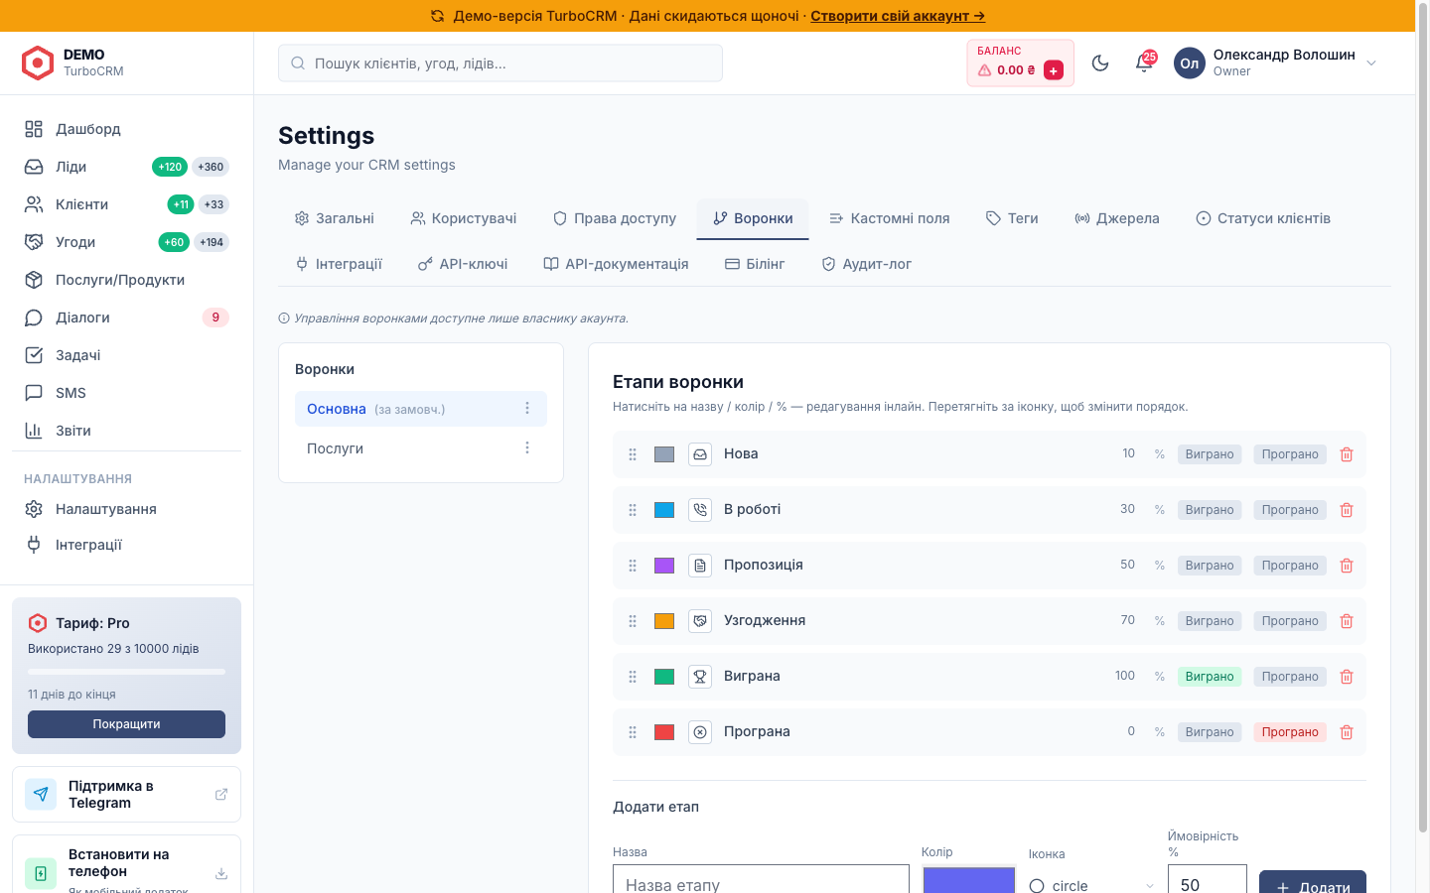Viewport: 1430px width, 893px height.
Task: Edit the 70 percent probability of Узгодження
Action: click(x=1127, y=620)
